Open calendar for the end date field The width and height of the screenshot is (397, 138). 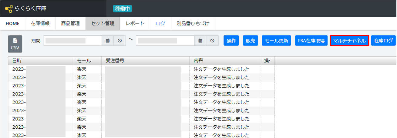(200, 40)
